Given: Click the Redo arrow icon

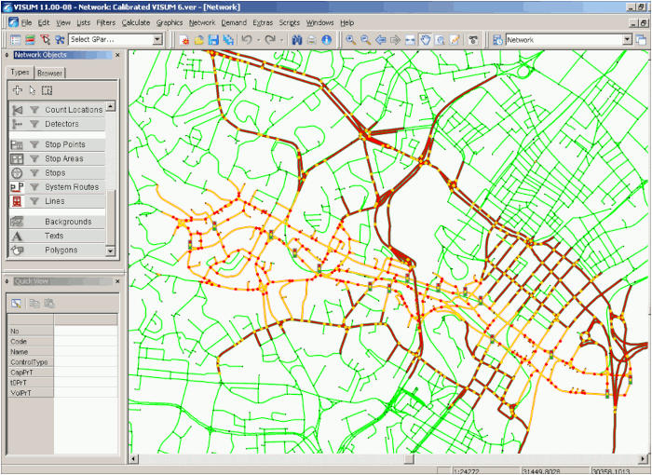Looking at the screenshot, I should tap(270, 39).
